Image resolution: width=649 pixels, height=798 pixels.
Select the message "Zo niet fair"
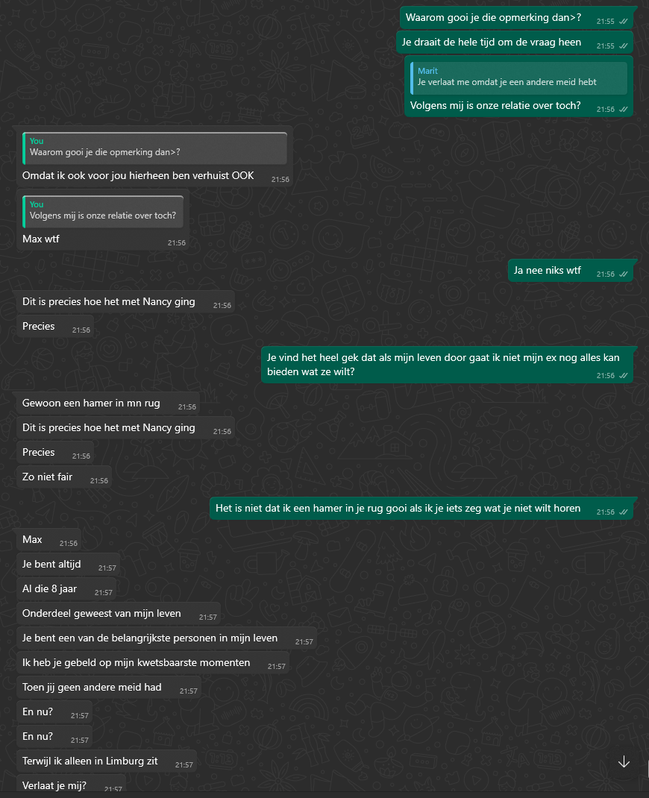48,477
